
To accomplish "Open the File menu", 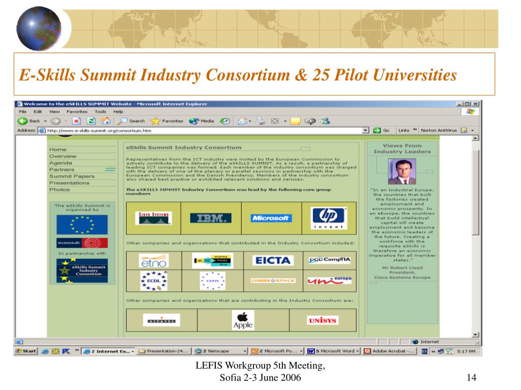I will [22, 112].
